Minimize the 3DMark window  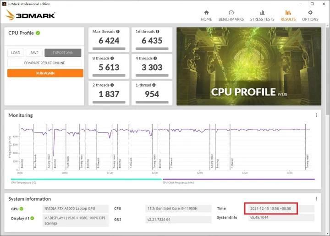(301, 4)
